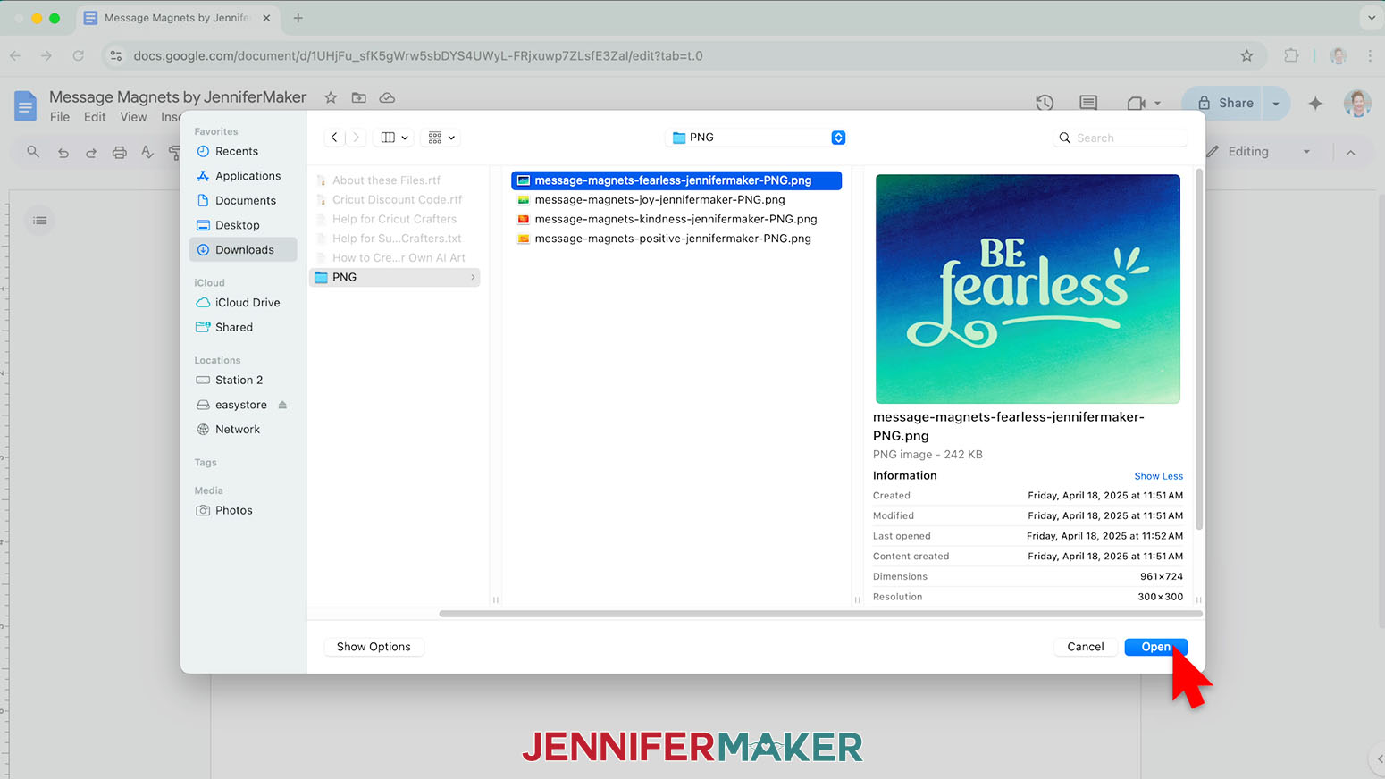Click Redo in Docs toolbar

pyautogui.click(x=91, y=152)
